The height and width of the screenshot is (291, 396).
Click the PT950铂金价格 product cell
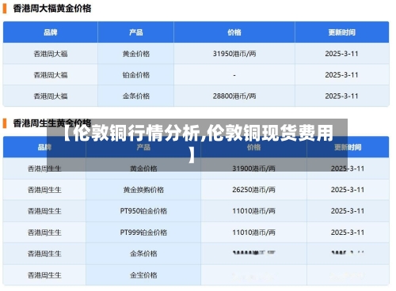143,211
